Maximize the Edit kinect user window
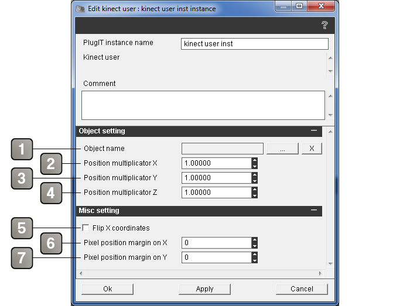 (299, 6)
